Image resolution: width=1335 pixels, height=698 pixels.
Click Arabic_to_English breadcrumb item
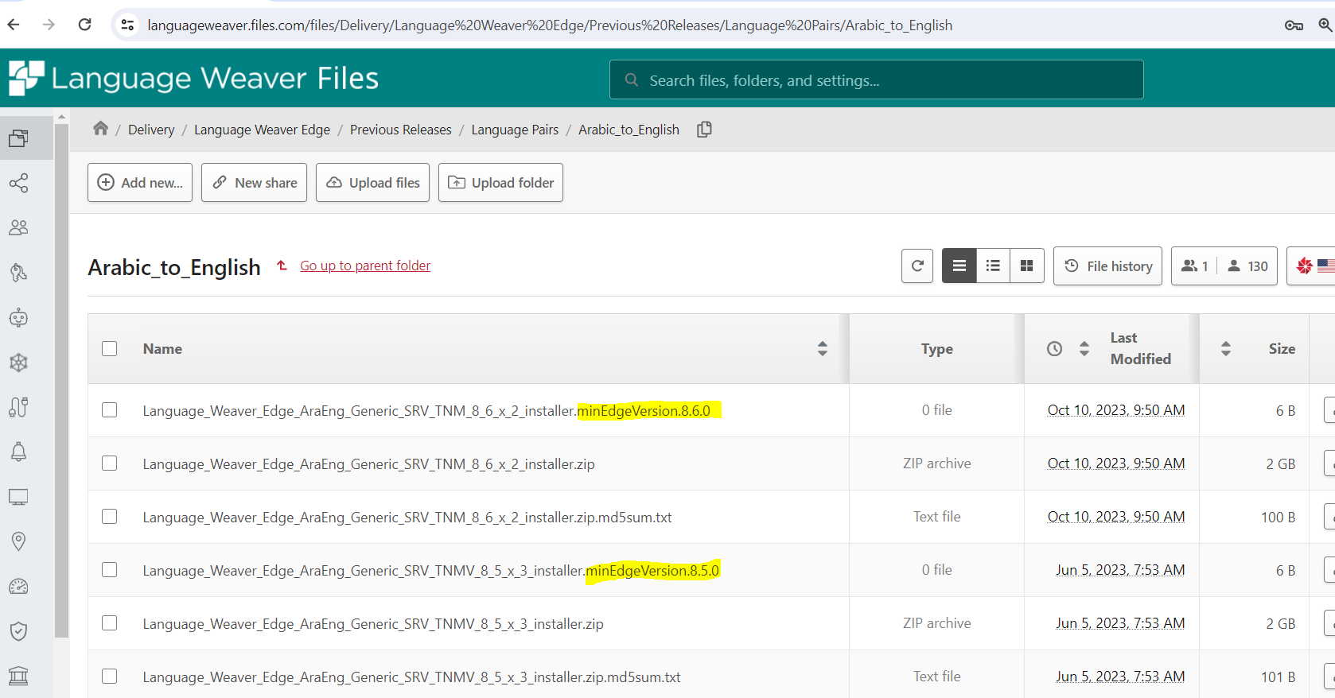[629, 130]
